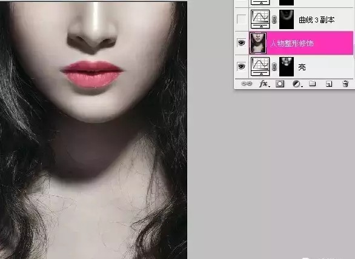The image size is (355, 259).
Task: Hide the 人物整形修饰 layer via eye icon
Action: (x=241, y=43)
